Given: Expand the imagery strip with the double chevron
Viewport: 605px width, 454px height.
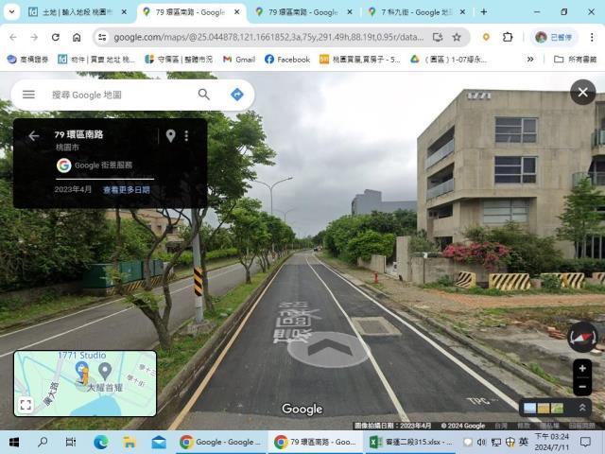Looking at the screenshot, I should pos(582,408).
